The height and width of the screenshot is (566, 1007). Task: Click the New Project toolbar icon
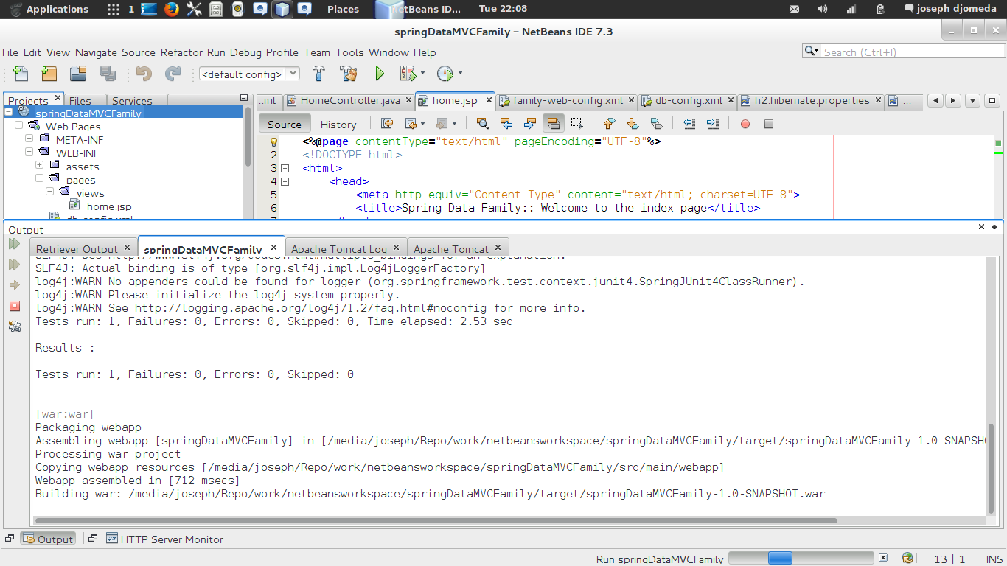point(49,74)
